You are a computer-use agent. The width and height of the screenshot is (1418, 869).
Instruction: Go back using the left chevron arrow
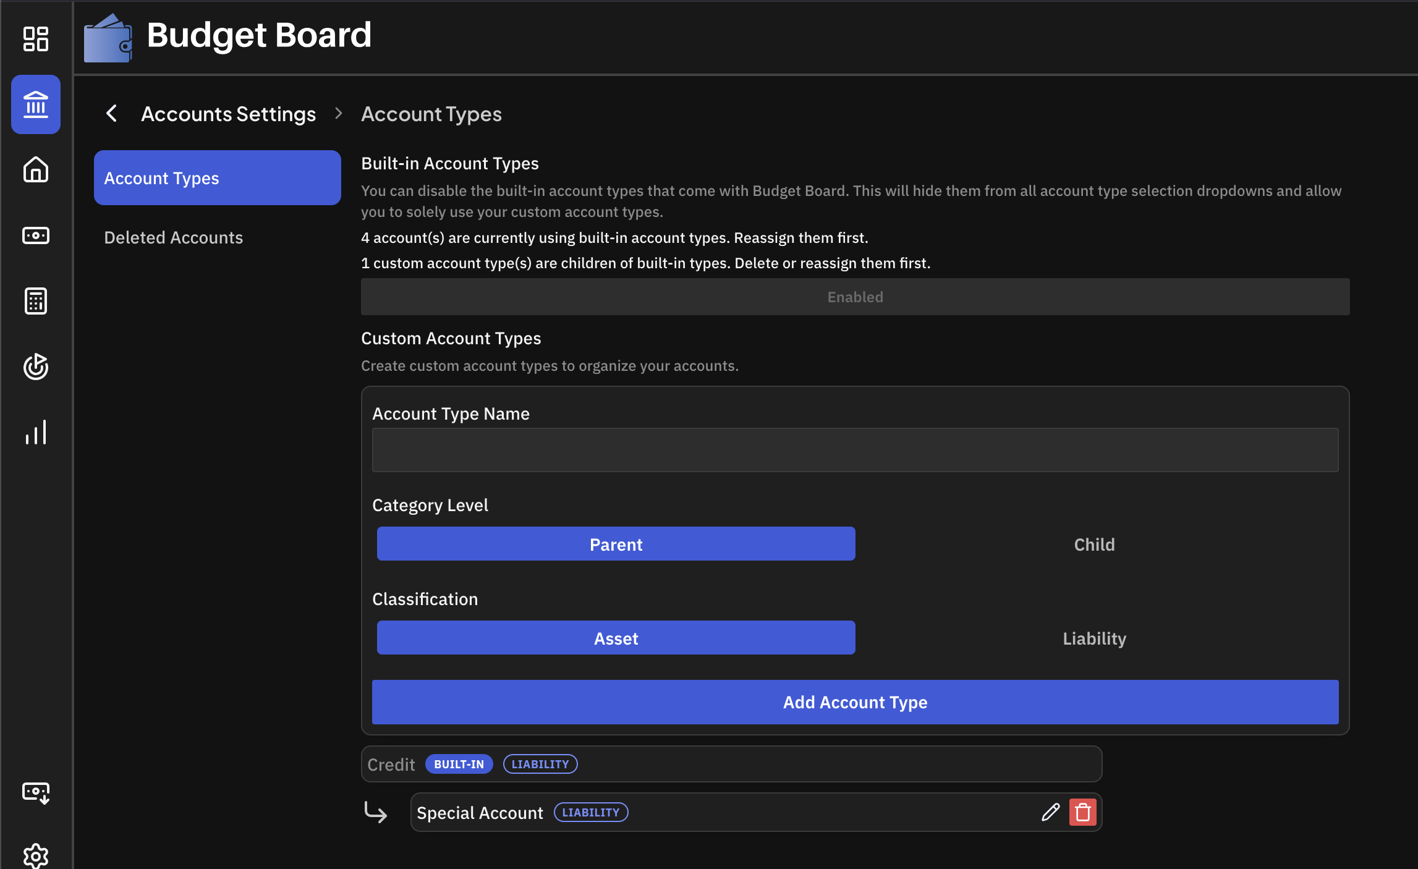pyautogui.click(x=112, y=113)
